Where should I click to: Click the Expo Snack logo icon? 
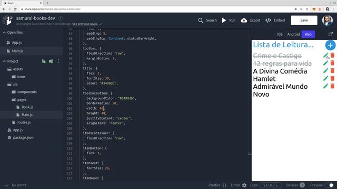click(x=7, y=20)
